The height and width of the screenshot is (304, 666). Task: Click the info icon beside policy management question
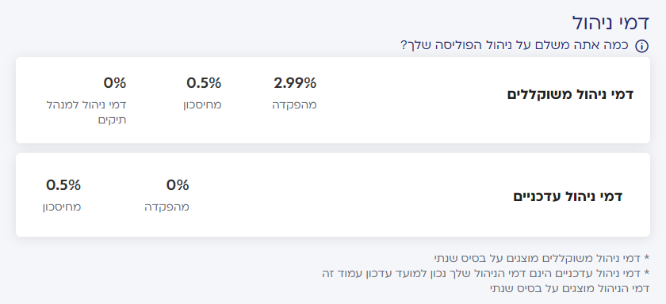[x=641, y=46]
